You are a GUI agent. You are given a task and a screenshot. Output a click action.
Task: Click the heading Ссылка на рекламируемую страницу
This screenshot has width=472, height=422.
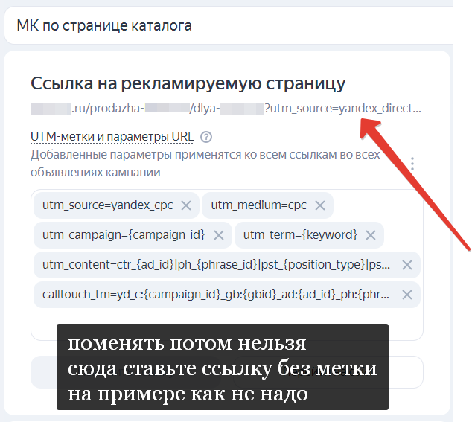click(x=188, y=83)
